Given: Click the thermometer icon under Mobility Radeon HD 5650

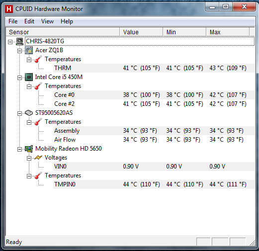Looking at the screenshot, I should point(38,175).
